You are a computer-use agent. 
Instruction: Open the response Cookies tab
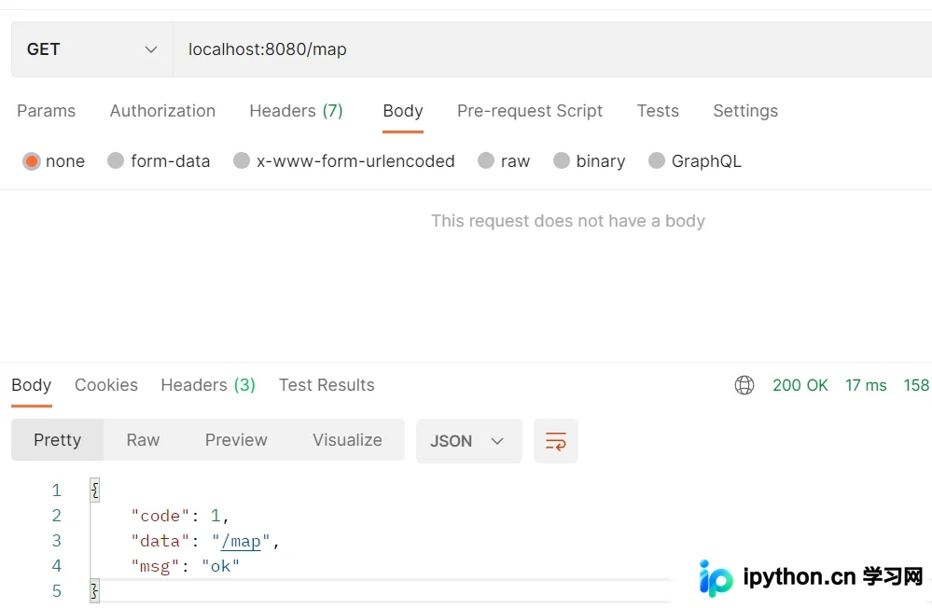(x=106, y=385)
